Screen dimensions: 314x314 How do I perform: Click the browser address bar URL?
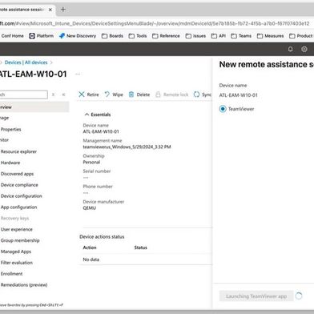point(155,23)
